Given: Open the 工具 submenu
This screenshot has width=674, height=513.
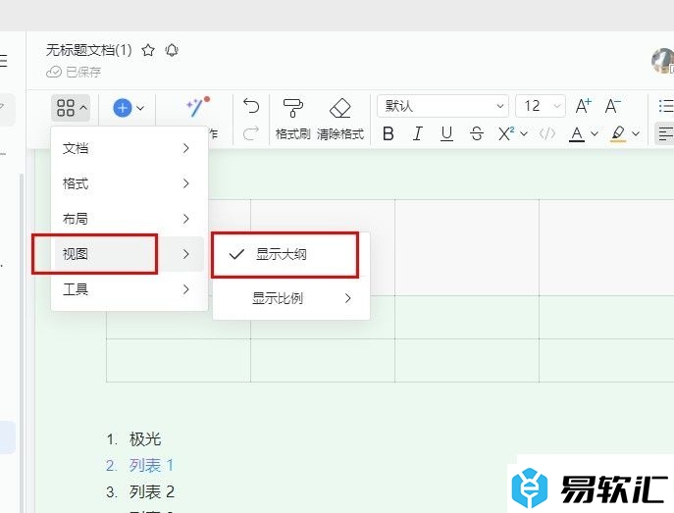Looking at the screenshot, I should coord(128,289).
